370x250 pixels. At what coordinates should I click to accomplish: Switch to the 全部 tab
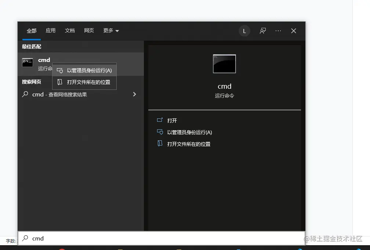32,31
